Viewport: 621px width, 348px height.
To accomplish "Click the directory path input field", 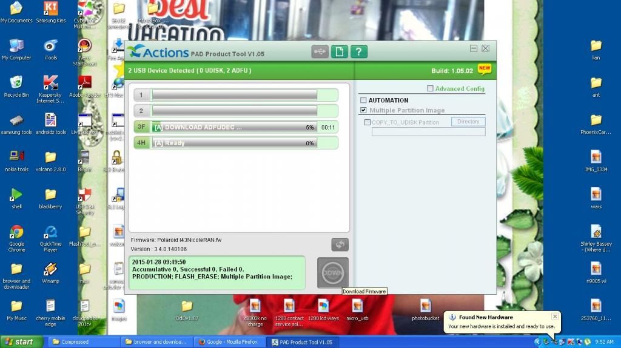I will click(429, 132).
